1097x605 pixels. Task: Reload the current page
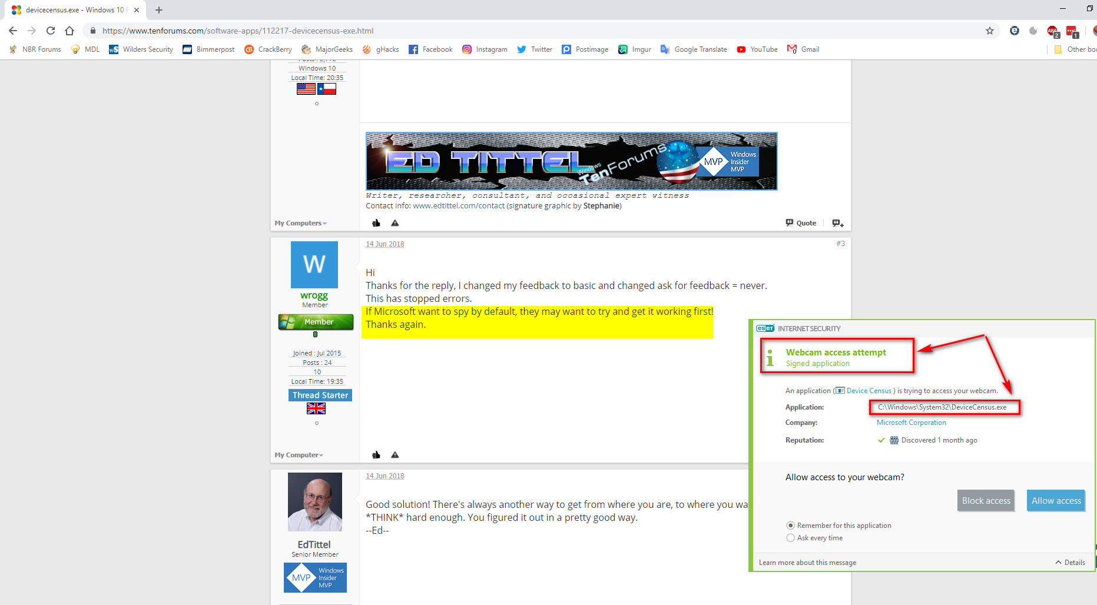tap(51, 31)
